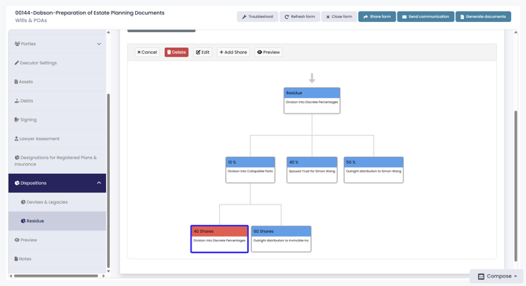Select Dispositions menu item

coord(57,183)
